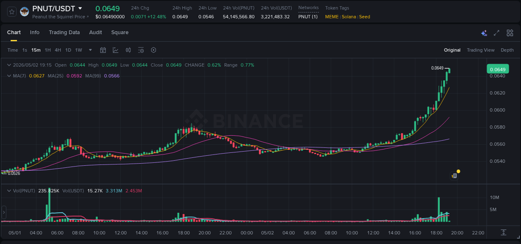Image resolution: width=521 pixels, height=244 pixels.
Task: Expand the left side panel arrow
Action: click(x=4, y=212)
